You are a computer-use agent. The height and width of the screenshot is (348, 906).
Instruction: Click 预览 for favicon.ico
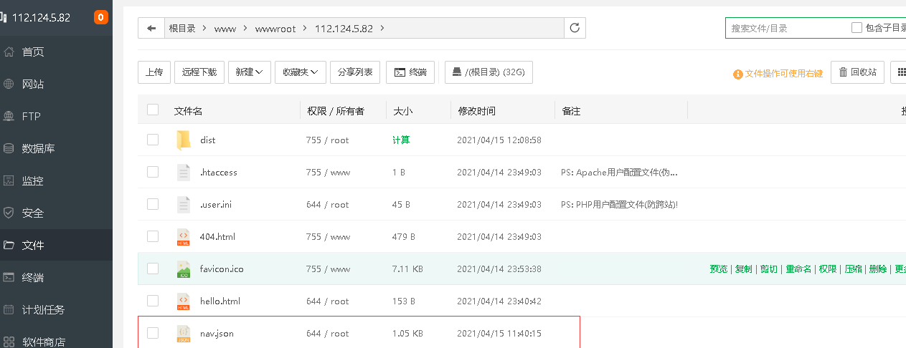point(719,269)
